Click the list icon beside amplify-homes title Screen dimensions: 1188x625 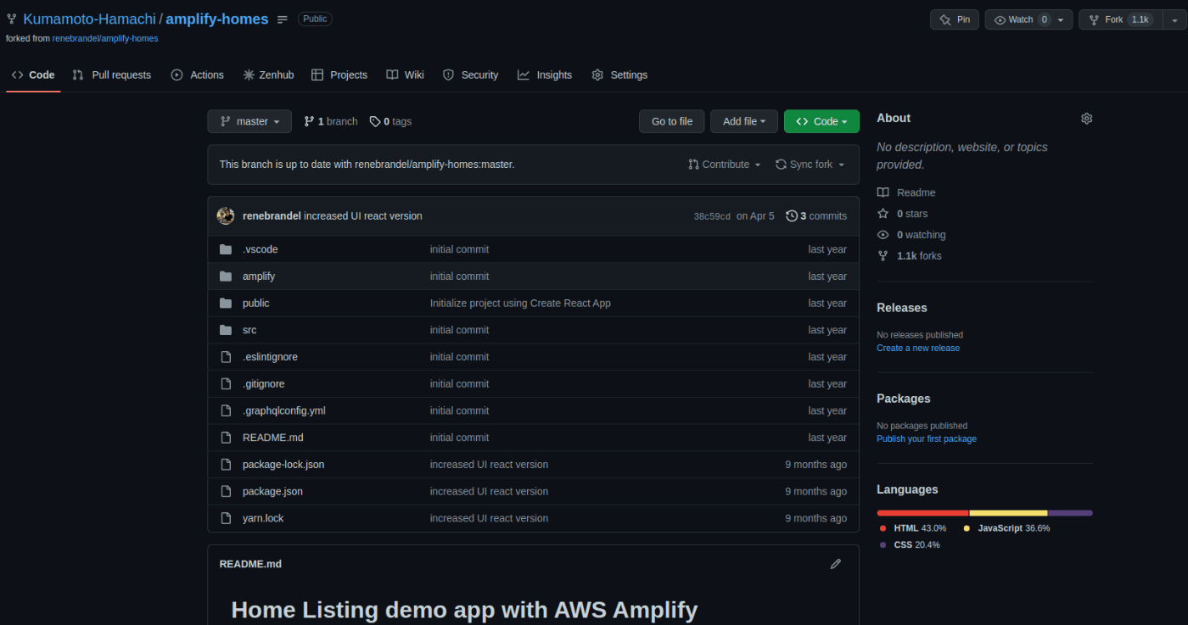283,20
